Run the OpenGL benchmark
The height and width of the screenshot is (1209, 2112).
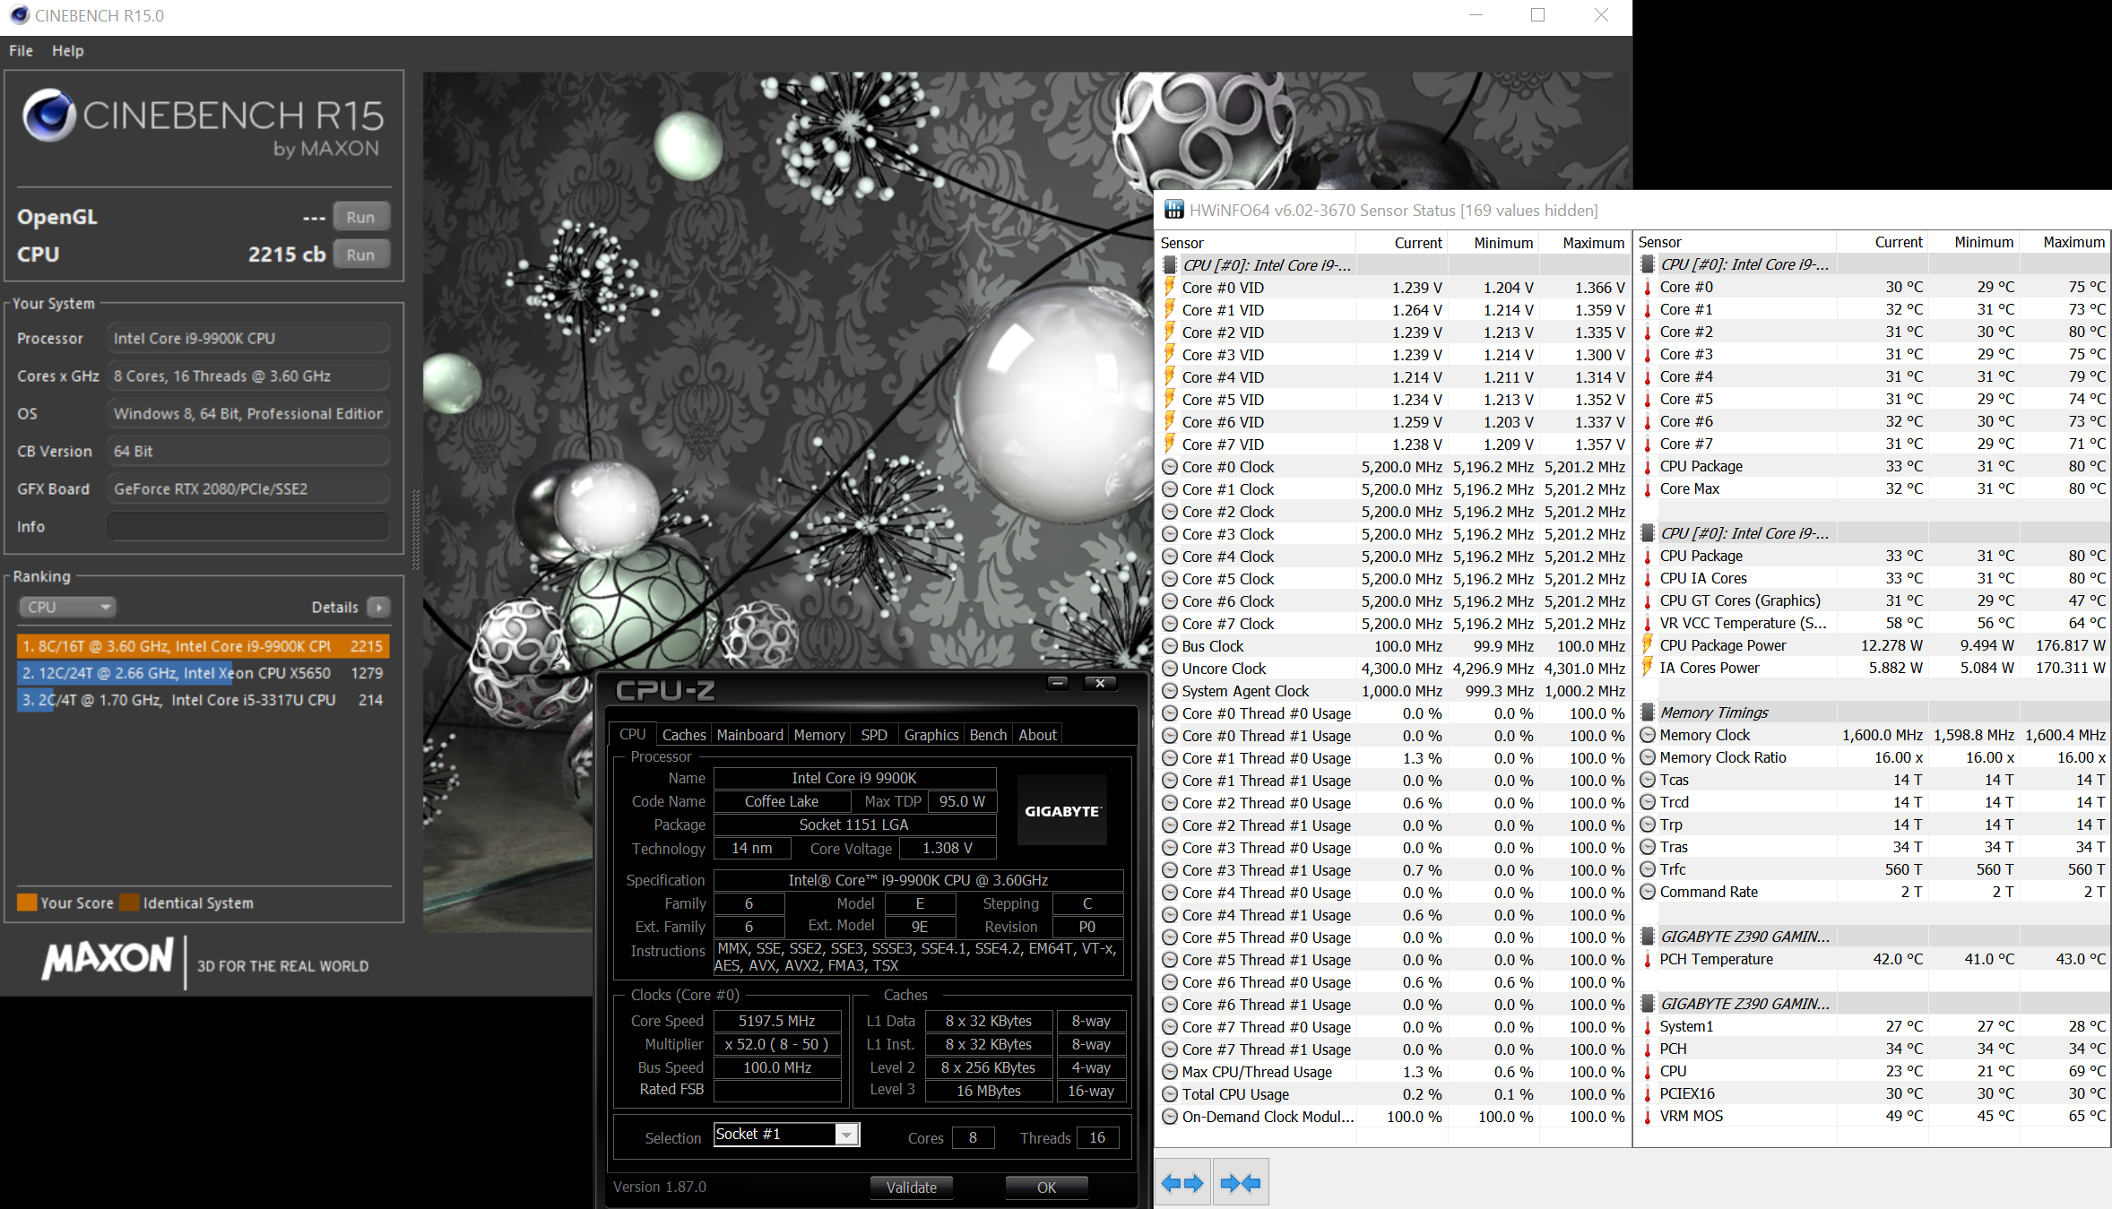360,217
